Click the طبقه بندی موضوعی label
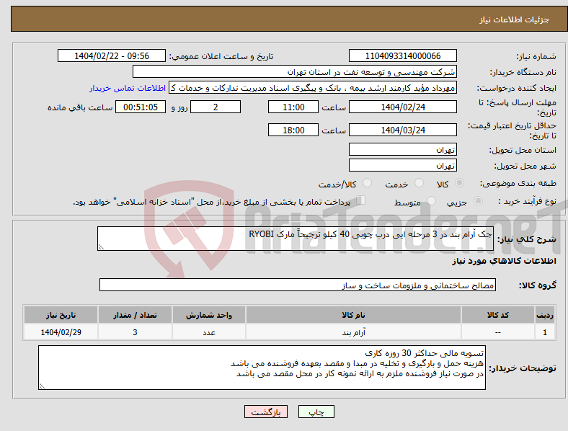The image size is (568, 431). (x=518, y=183)
